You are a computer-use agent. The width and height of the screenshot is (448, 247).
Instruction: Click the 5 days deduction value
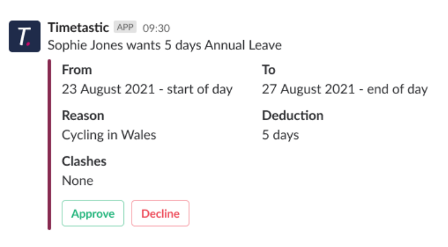[280, 135]
